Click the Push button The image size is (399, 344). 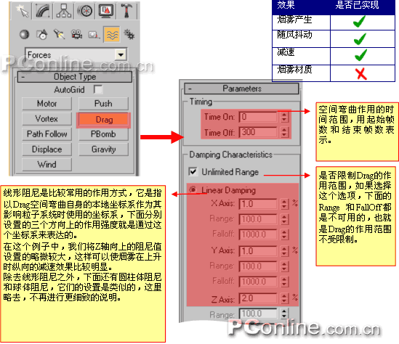pos(103,104)
